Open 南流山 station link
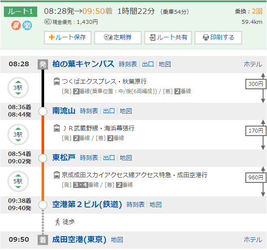This screenshot has height=250, width=267. coord(64,111)
